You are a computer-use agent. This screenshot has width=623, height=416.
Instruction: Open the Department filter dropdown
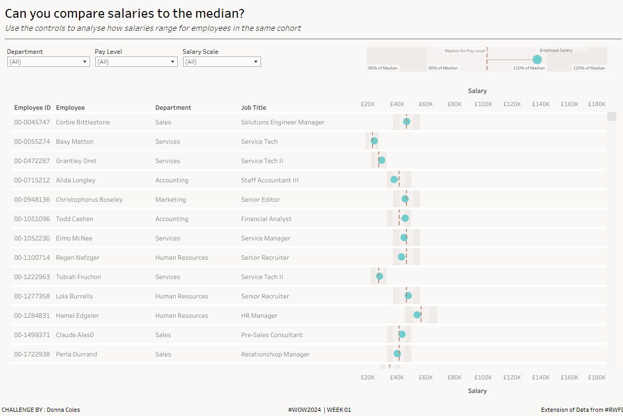point(48,62)
